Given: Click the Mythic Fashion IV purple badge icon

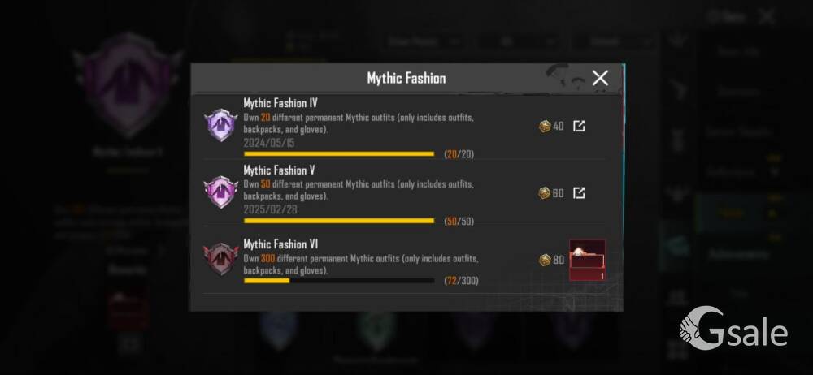Looking at the screenshot, I should [221, 125].
